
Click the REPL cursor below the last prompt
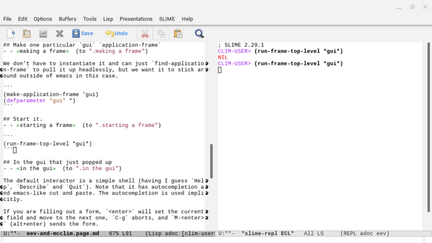[x=219, y=70]
